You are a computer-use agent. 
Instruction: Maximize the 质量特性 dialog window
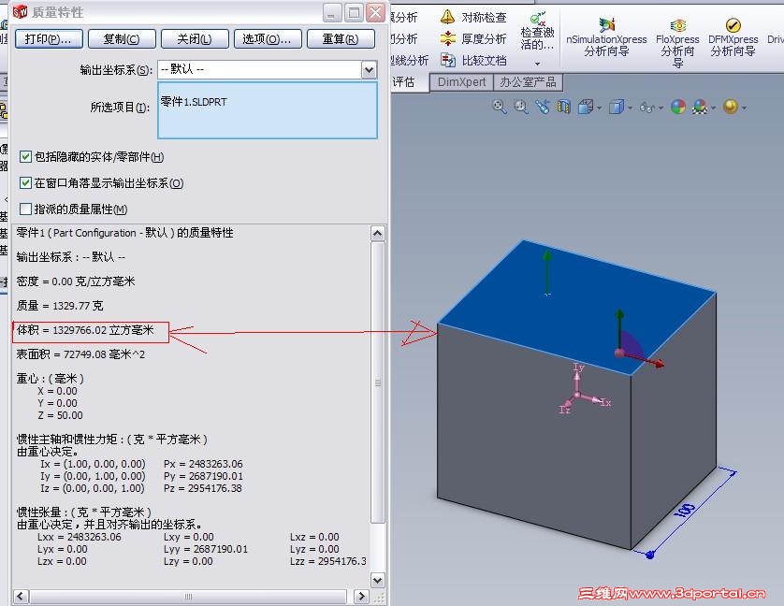click(x=354, y=12)
